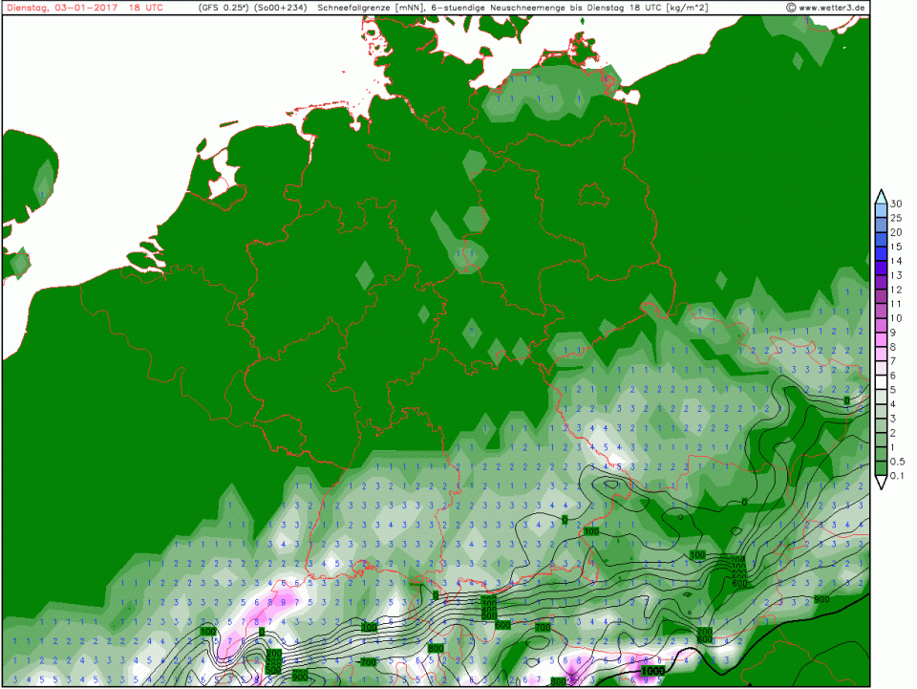
Task: Click the 900 contour label
Action: coord(821,598)
